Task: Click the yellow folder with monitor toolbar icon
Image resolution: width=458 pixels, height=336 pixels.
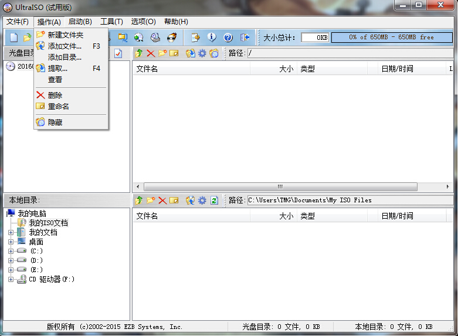Action: (123, 38)
